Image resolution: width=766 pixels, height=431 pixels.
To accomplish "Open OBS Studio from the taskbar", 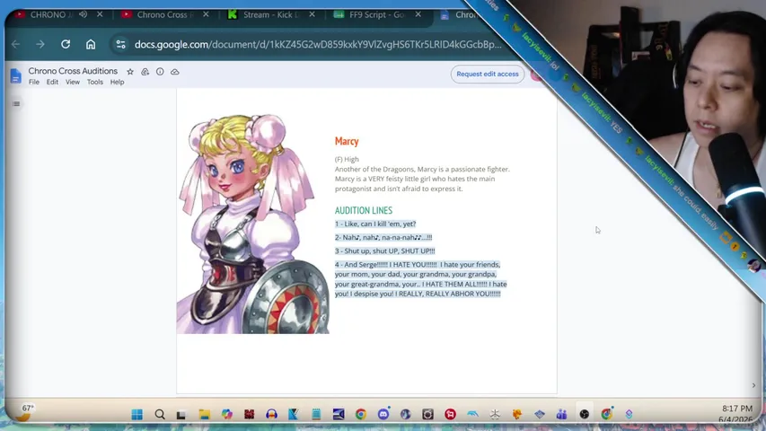I will click(585, 414).
